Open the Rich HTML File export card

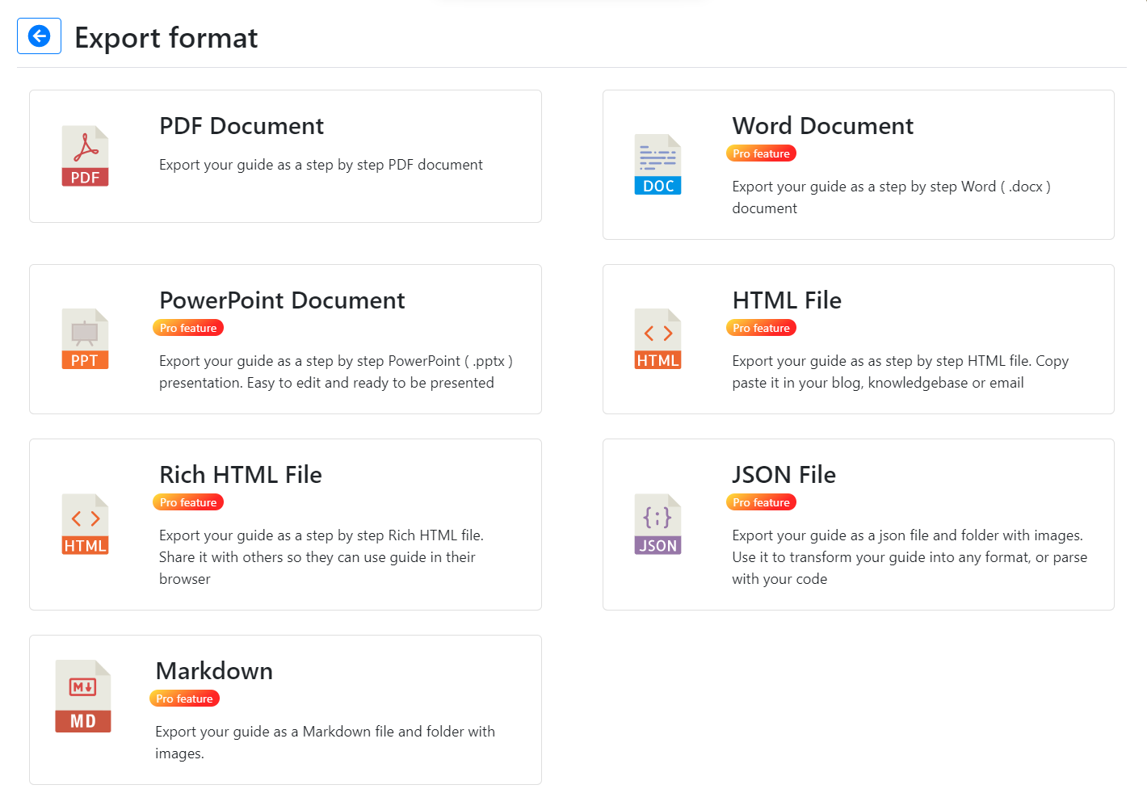[284, 524]
